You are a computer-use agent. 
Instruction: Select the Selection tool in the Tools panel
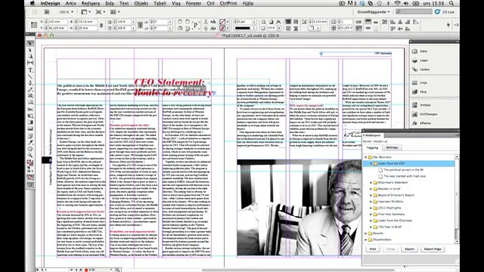pyautogui.click(x=30, y=44)
